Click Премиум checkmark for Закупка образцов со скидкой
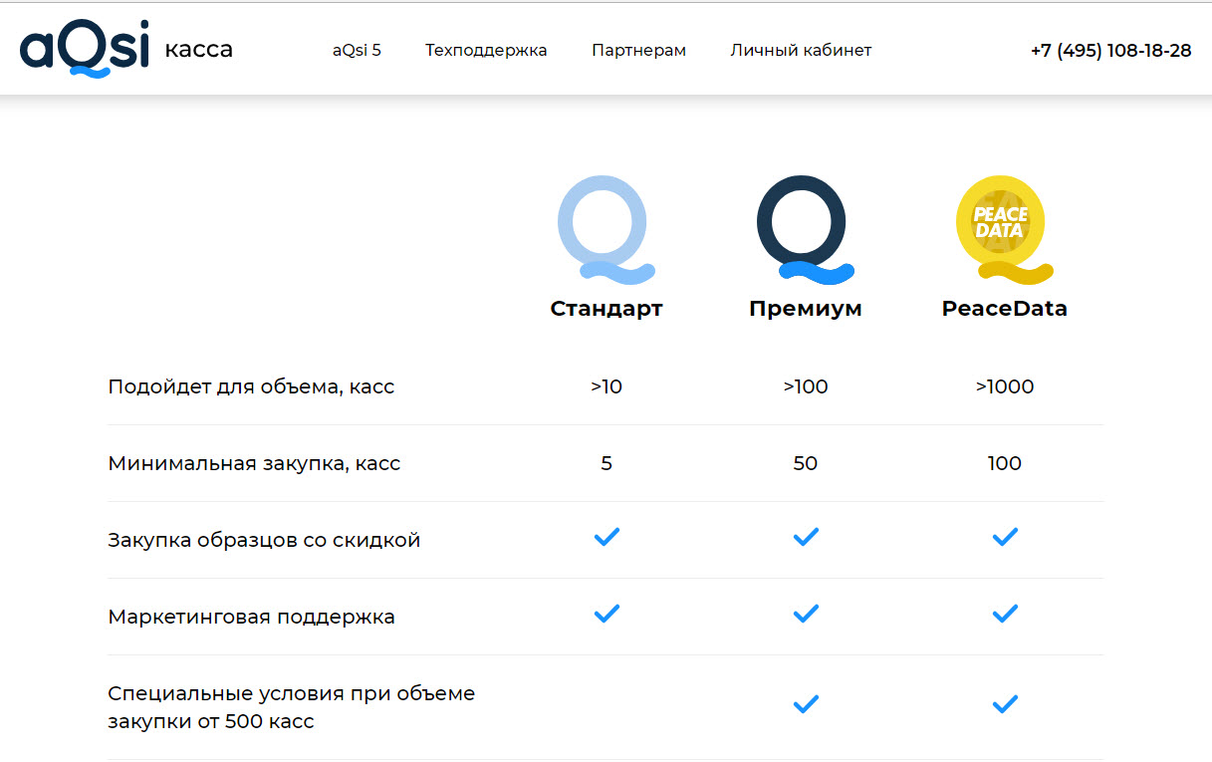 [x=806, y=537]
